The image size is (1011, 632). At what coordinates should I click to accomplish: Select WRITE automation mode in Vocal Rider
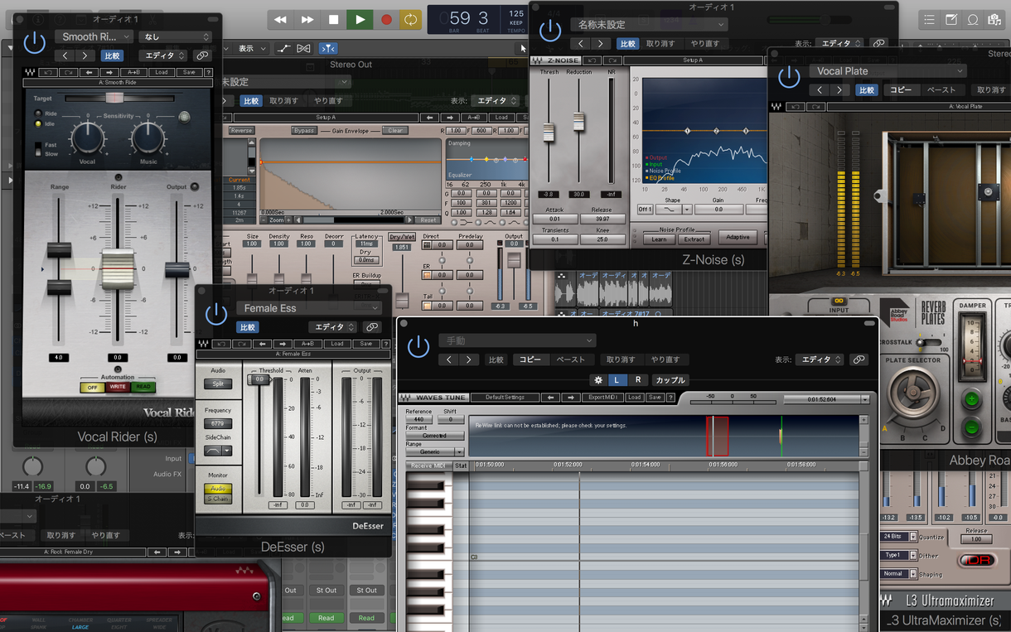point(118,387)
